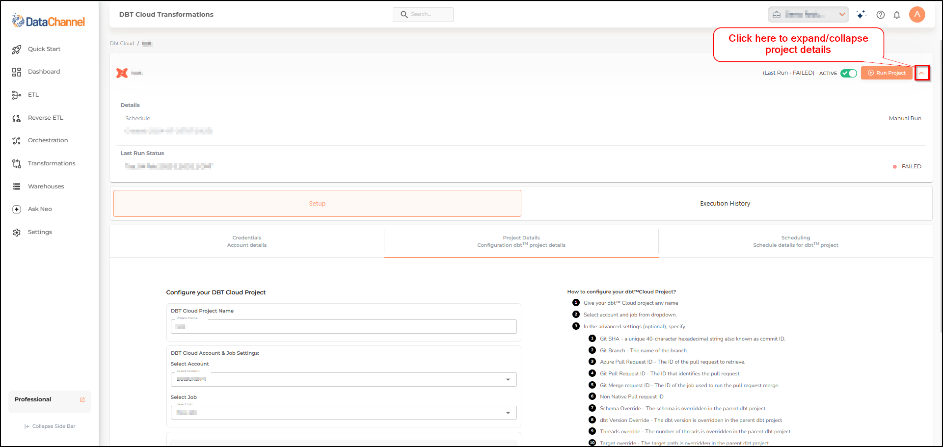Open the Credentials Account details step
This screenshot has width=943, height=447.
247,241
